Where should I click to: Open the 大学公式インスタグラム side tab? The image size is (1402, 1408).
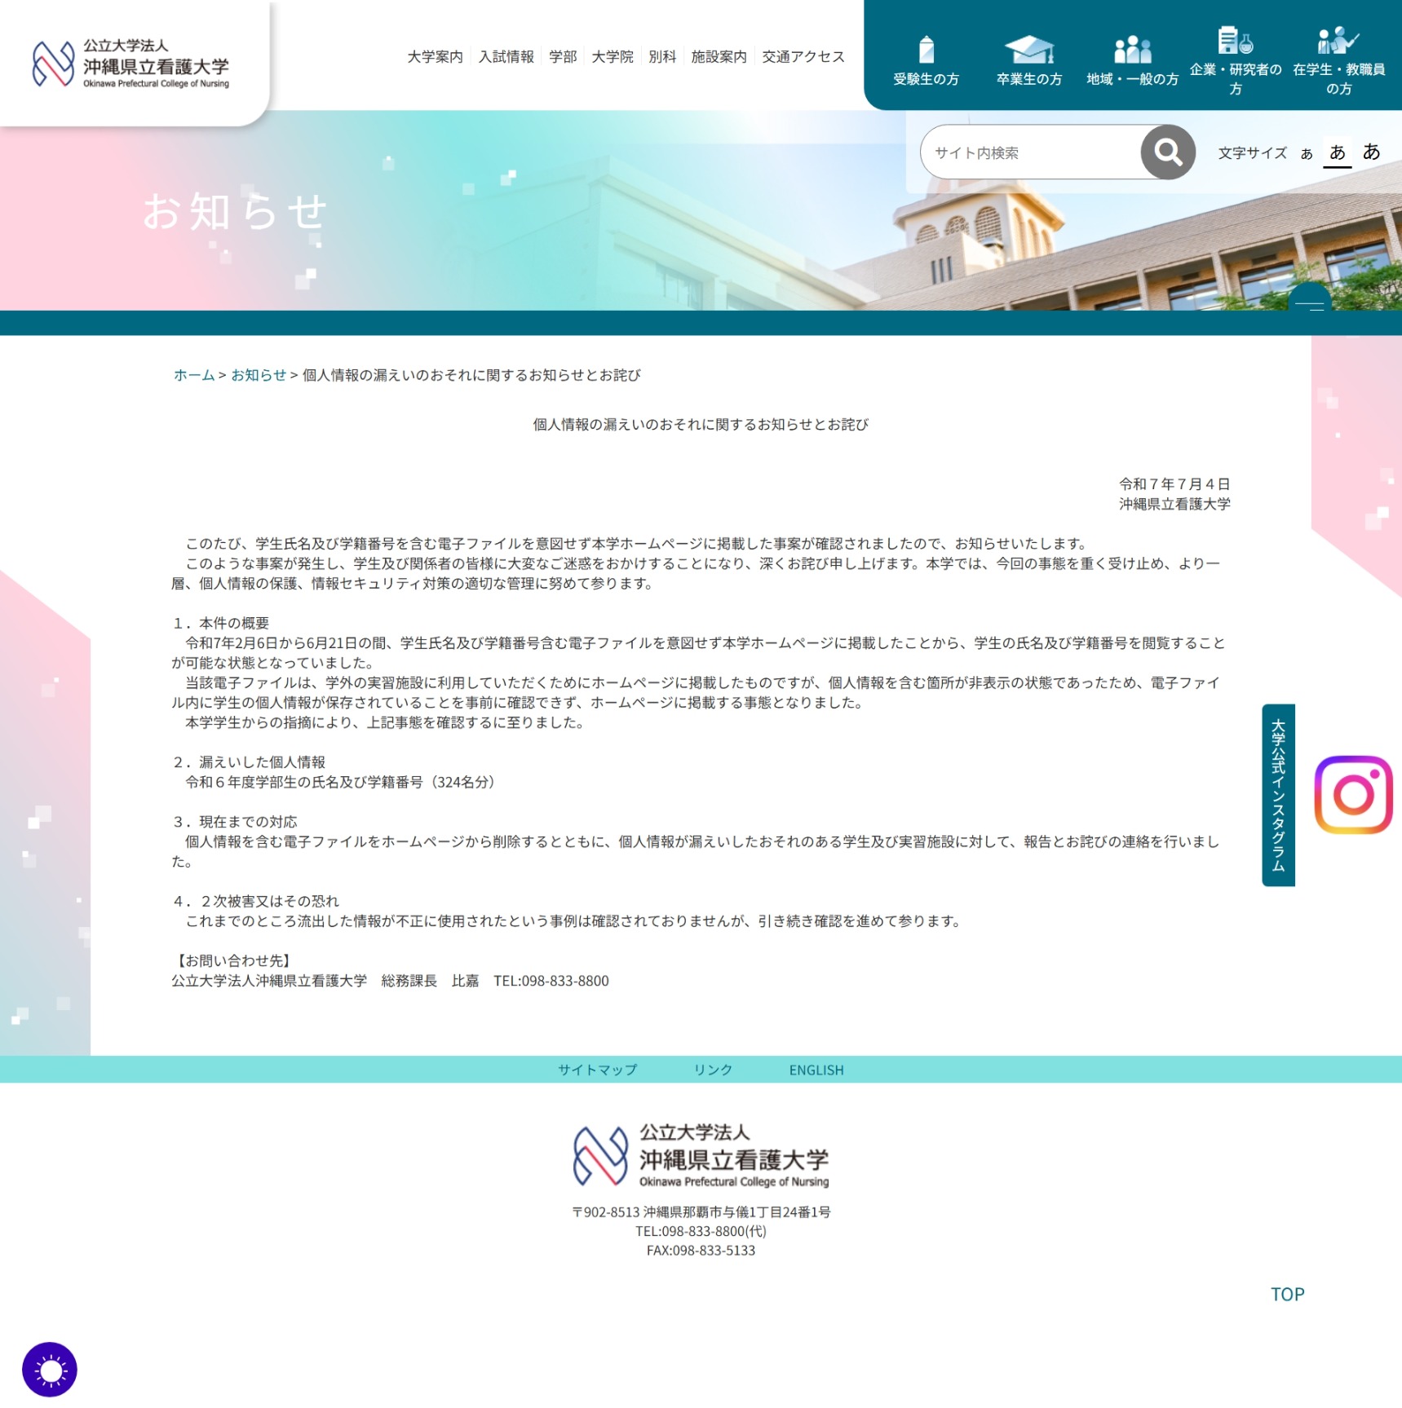click(x=1278, y=795)
